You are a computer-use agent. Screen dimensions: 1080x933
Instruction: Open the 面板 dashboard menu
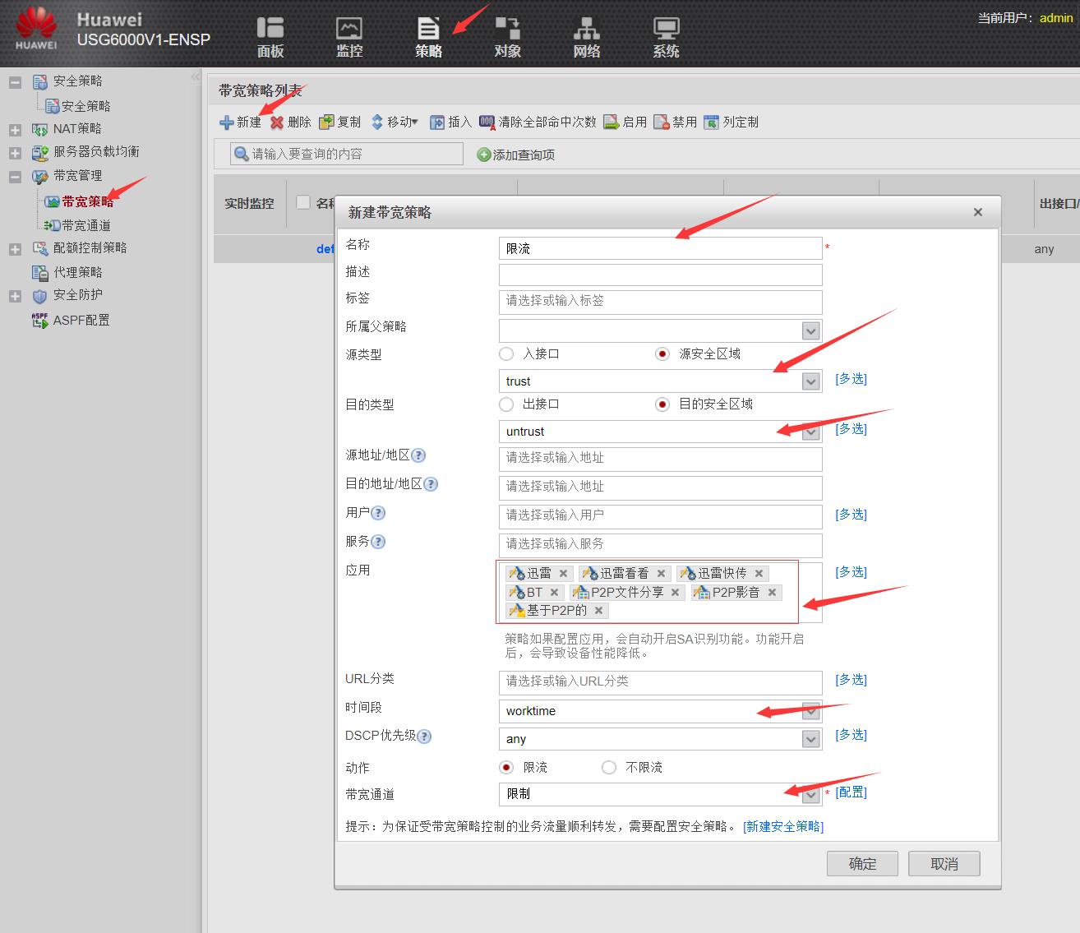pyautogui.click(x=271, y=35)
